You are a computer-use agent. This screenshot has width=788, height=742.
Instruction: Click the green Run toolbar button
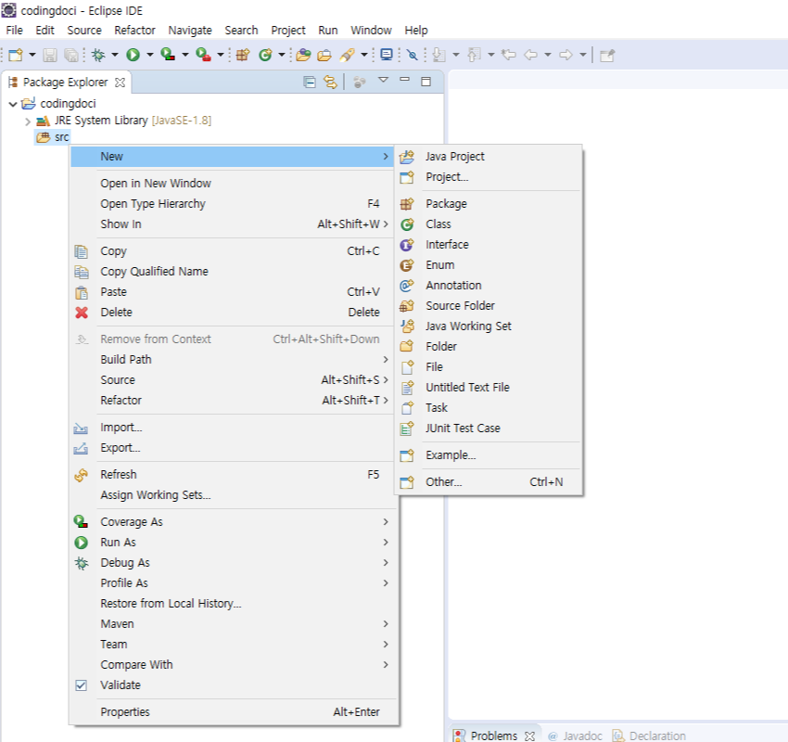133,55
